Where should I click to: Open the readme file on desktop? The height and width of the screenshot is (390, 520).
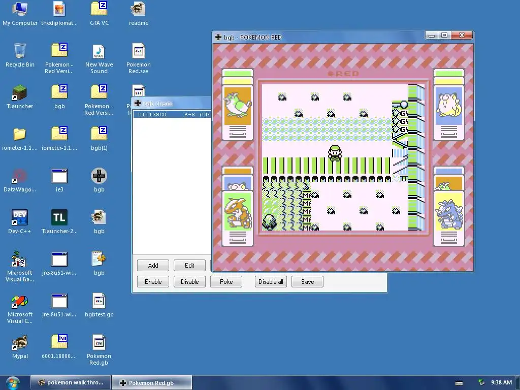pos(138,13)
